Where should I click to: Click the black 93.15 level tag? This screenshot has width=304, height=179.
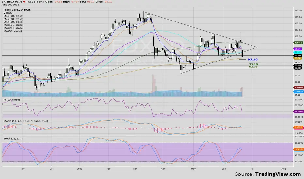(x=298, y=65)
